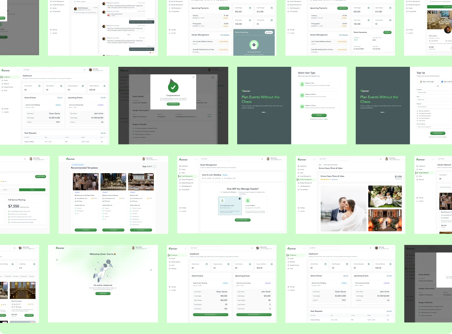Open user dropdown on Emma Cleary vendor page
Screen dimensions: 452x334
pyautogui.click(x=403, y=159)
